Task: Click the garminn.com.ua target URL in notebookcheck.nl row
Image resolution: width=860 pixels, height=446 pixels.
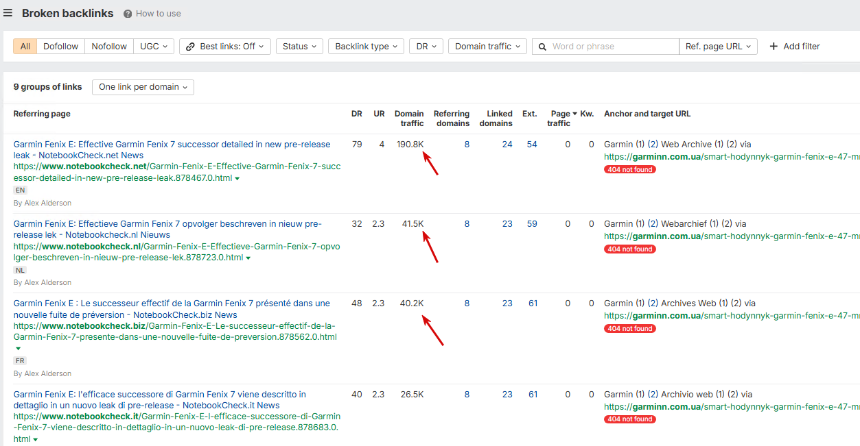Action: [x=732, y=236]
